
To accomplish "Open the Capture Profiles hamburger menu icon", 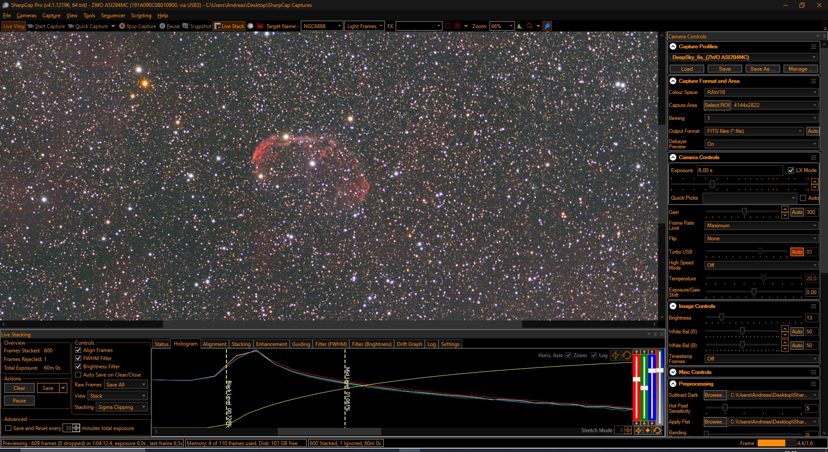I will pyautogui.click(x=813, y=47).
